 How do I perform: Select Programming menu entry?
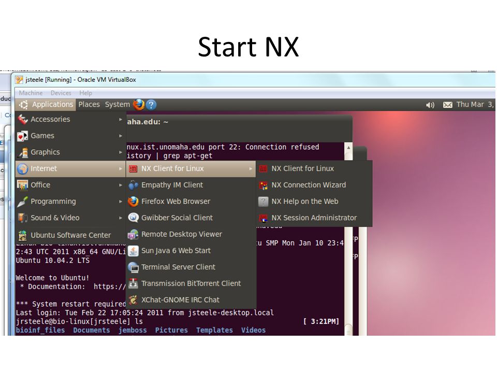[70, 202]
